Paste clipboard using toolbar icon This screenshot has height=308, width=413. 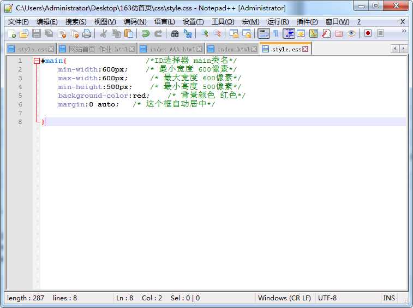click(129, 33)
